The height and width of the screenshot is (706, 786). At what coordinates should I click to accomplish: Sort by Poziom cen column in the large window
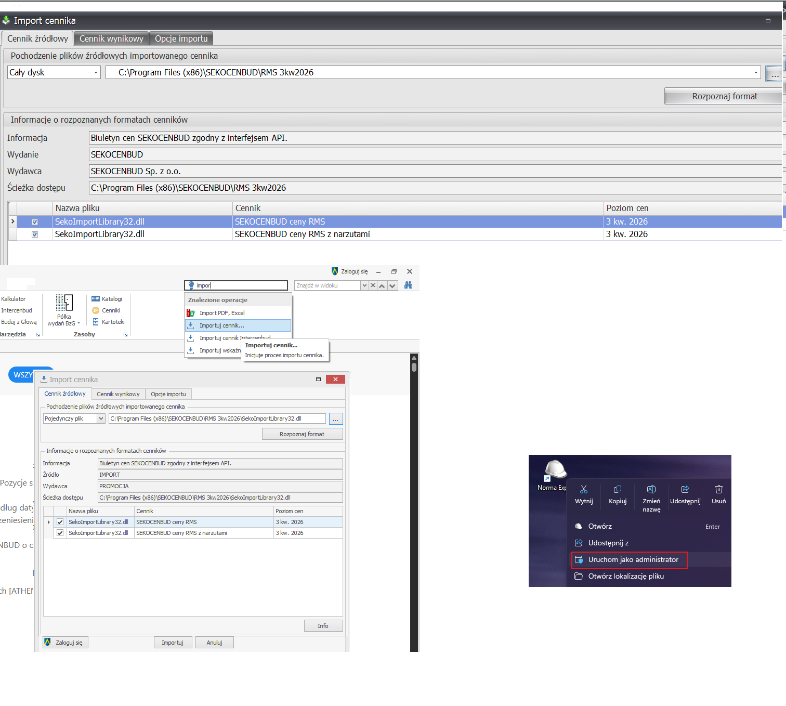coord(693,208)
